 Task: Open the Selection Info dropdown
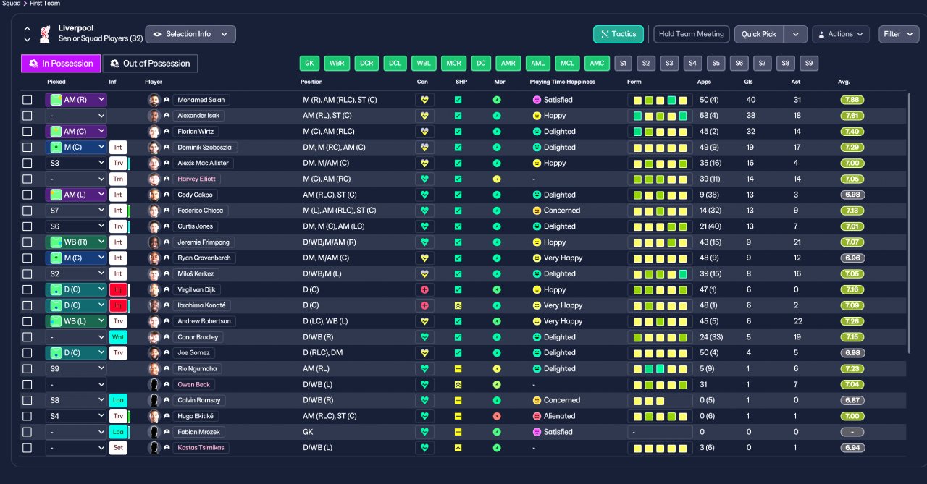pos(190,34)
